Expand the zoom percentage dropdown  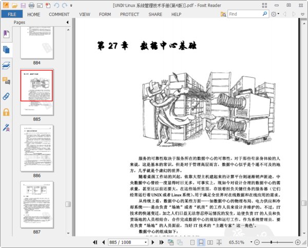(250, 242)
